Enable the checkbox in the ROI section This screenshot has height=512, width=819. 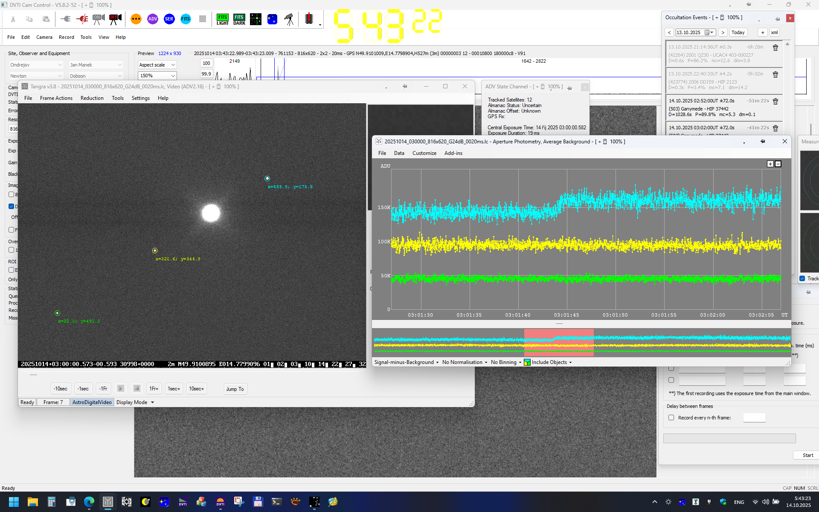[x=12, y=270]
